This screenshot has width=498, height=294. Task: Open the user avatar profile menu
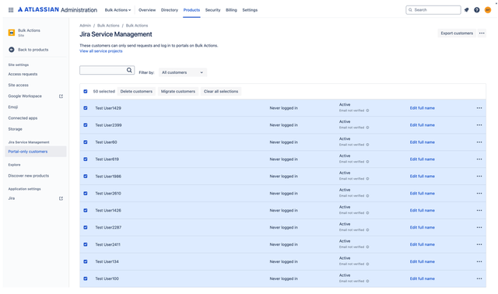[x=488, y=10]
